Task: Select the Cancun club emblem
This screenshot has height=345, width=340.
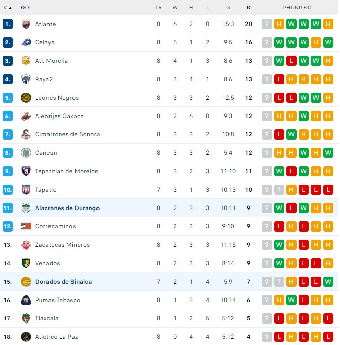Action: pos(26,153)
